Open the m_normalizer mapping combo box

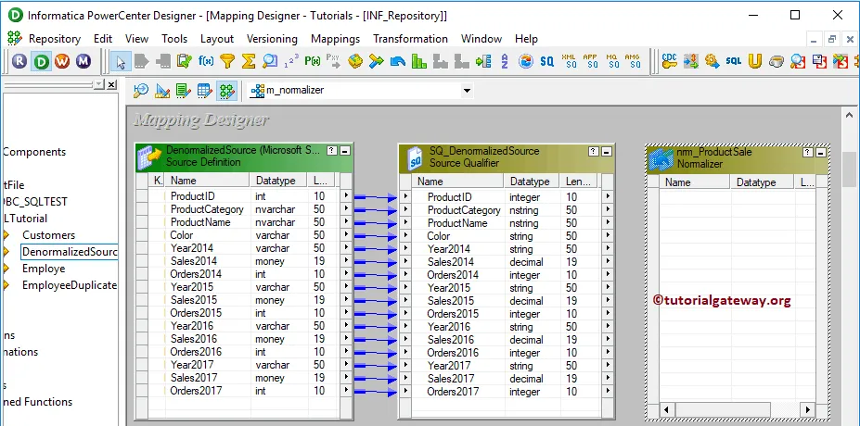click(360, 91)
